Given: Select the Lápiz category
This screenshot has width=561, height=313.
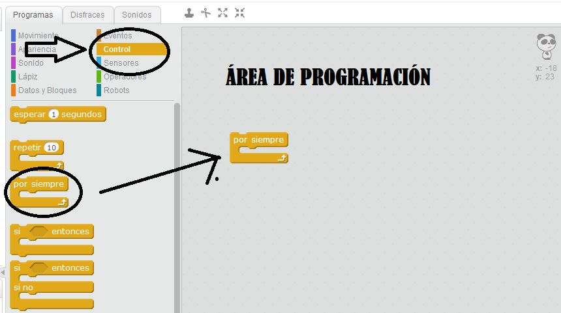Looking at the screenshot, I should tap(29, 77).
